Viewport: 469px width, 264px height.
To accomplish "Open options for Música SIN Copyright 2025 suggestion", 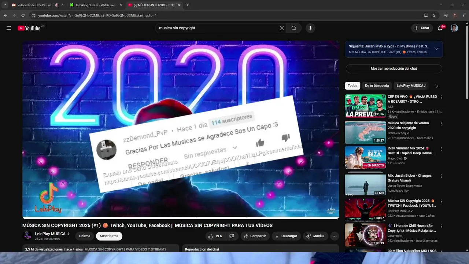I will click(x=441, y=201).
